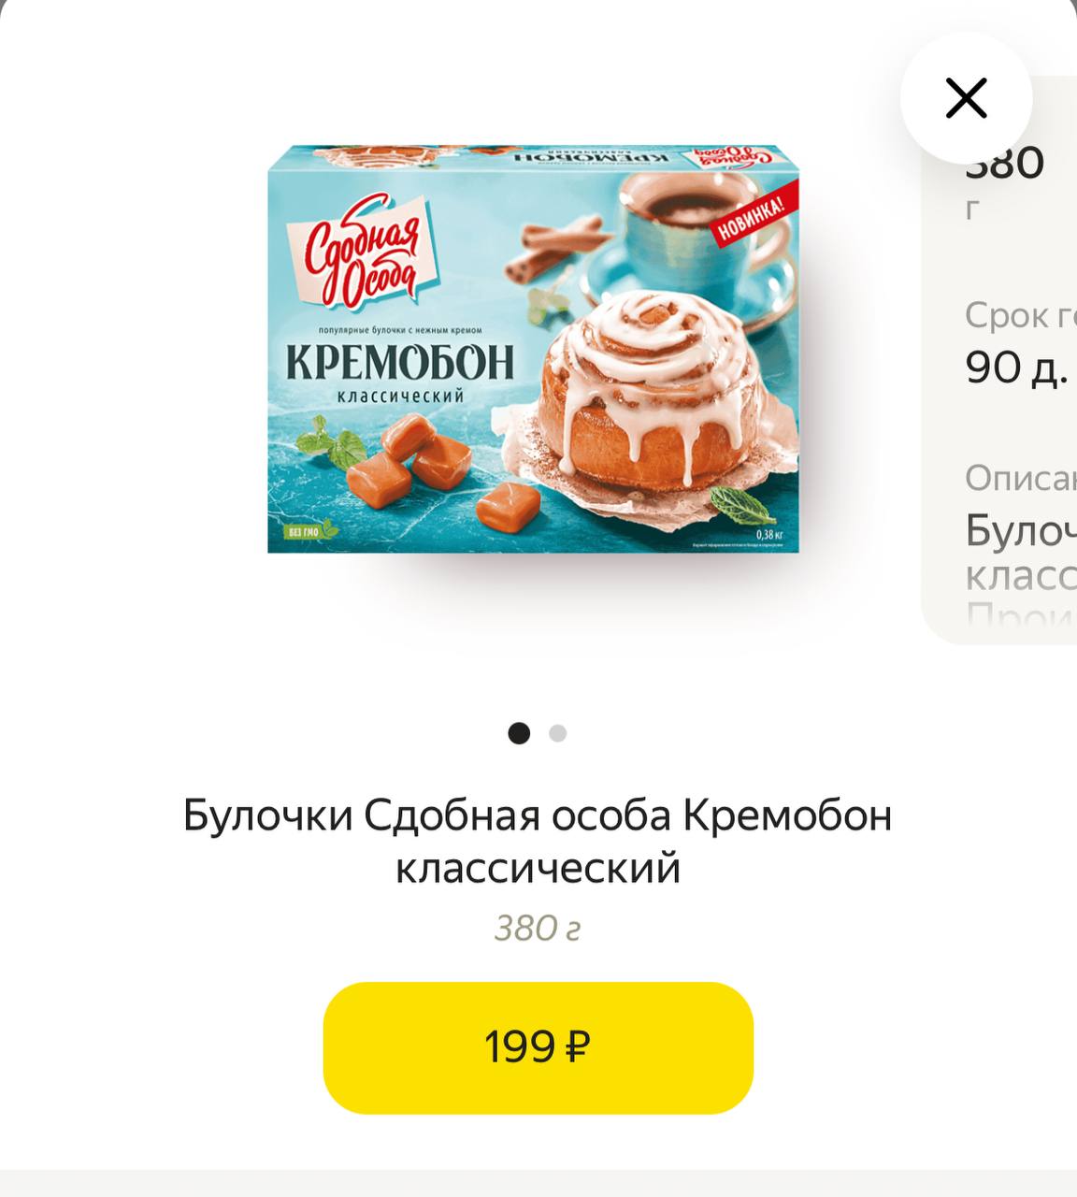Screen dimensions: 1077x1197
Task: Close the product card with the X icon
Action: tap(966, 98)
